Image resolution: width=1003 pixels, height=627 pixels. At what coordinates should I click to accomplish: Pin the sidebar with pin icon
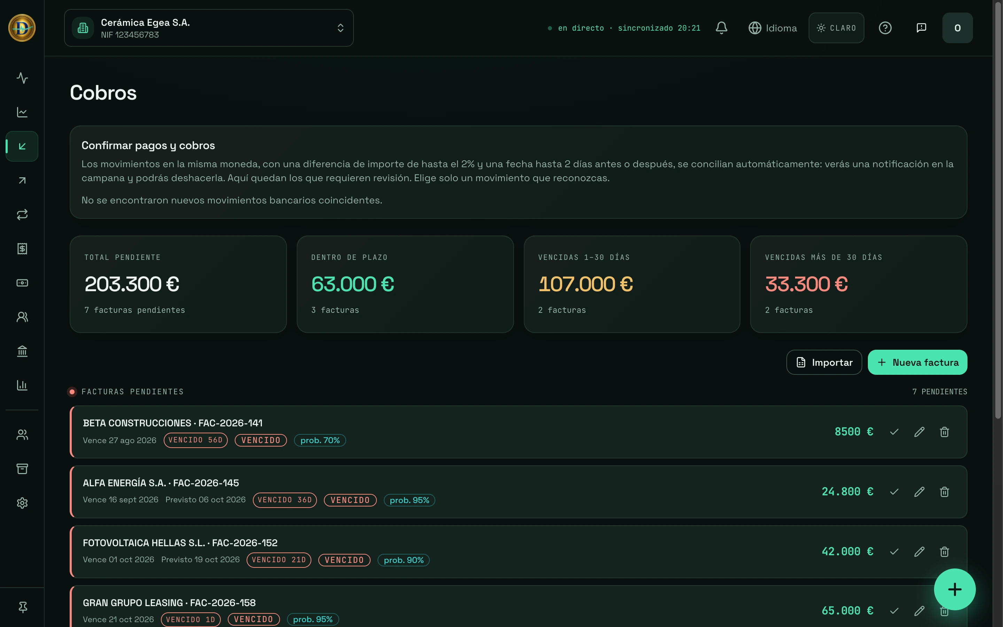coord(23,607)
